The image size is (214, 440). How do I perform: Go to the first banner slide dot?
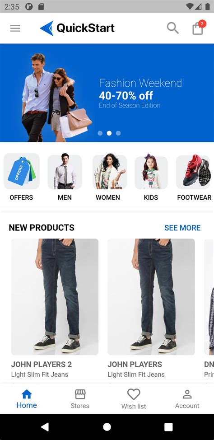100,133
